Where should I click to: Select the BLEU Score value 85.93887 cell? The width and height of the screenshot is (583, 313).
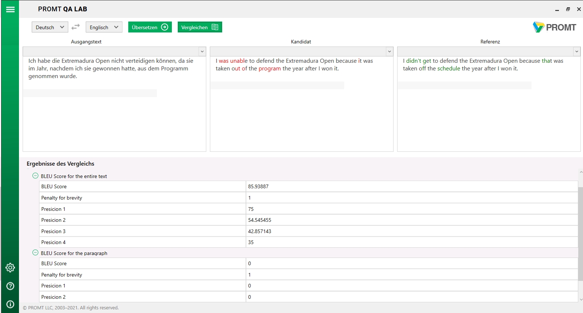pos(412,186)
